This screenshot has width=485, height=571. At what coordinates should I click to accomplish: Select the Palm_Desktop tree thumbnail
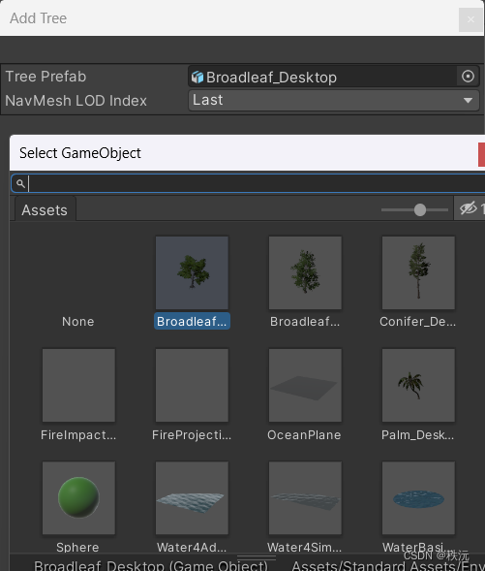click(x=418, y=385)
